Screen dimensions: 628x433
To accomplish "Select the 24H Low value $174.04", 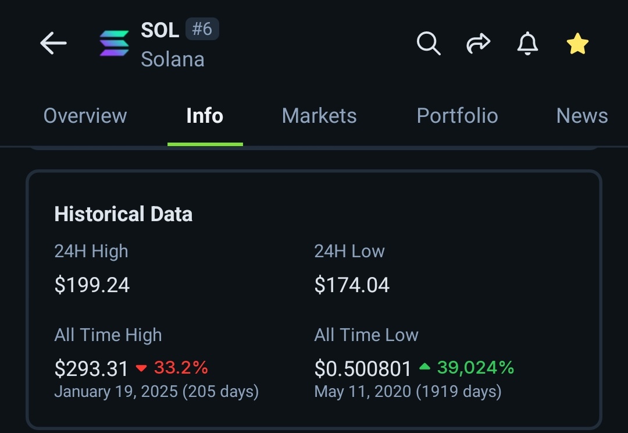I will click(352, 285).
